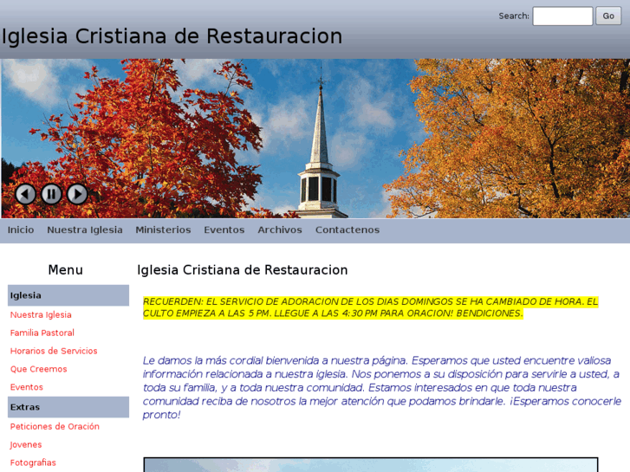Open the Fotografias sidebar link
The width and height of the screenshot is (630, 472).
coord(33,462)
